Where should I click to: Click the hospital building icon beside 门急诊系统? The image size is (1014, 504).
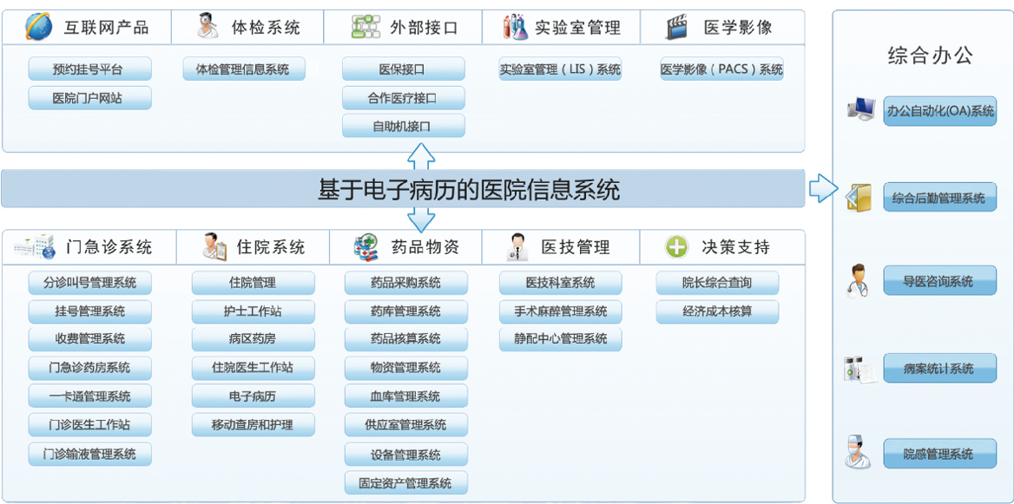tap(34, 247)
